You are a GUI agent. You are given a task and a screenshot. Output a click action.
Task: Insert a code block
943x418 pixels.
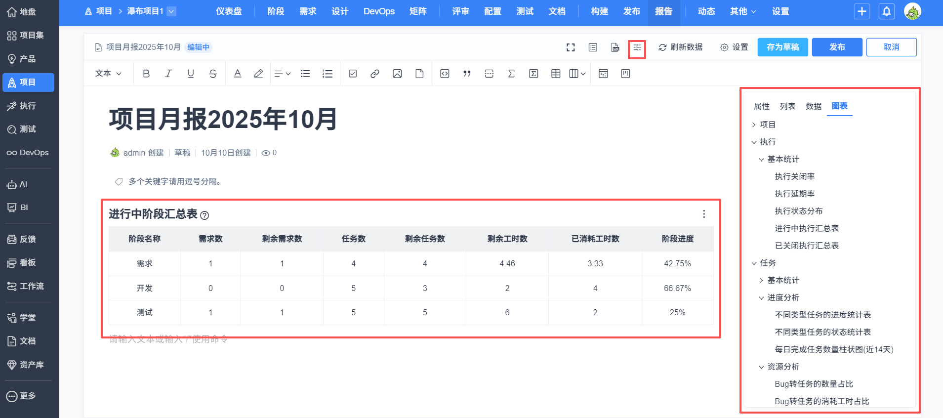[445, 74]
